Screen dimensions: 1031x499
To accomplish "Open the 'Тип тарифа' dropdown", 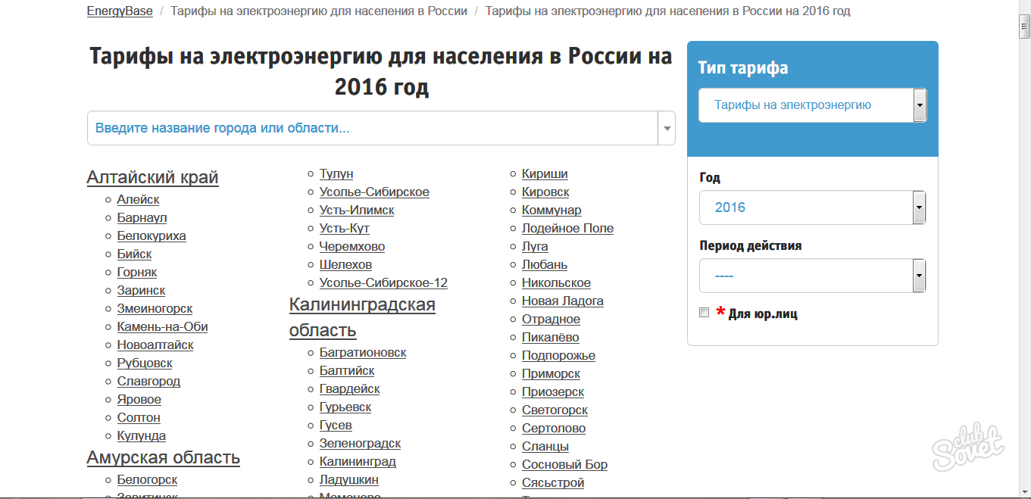I will 812,105.
